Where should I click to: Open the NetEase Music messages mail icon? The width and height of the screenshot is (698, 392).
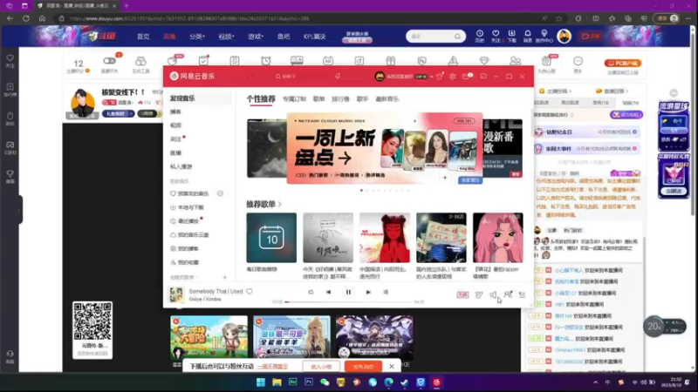[466, 77]
